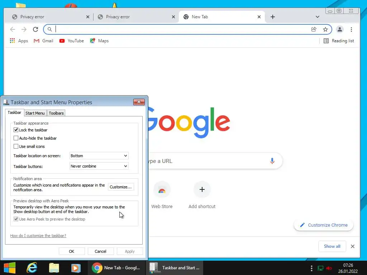Viewport: 367px width, 275px height.
Task: Dismiss the bottom bar with X
Action: point(353,246)
